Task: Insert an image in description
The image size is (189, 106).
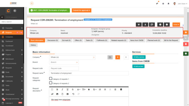Action: 57,94
